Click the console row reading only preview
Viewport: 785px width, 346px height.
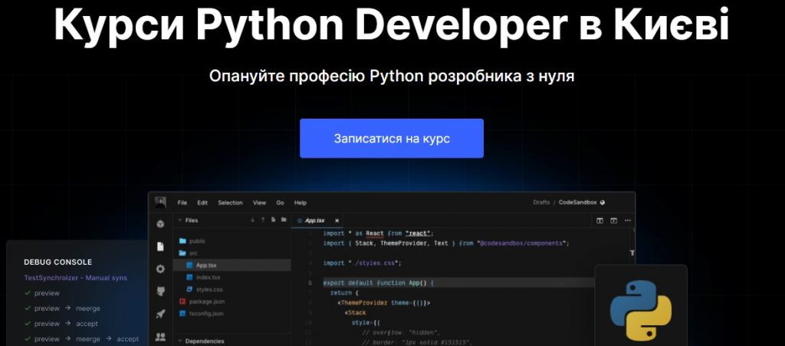pyautogui.click(x=42, y=293)
